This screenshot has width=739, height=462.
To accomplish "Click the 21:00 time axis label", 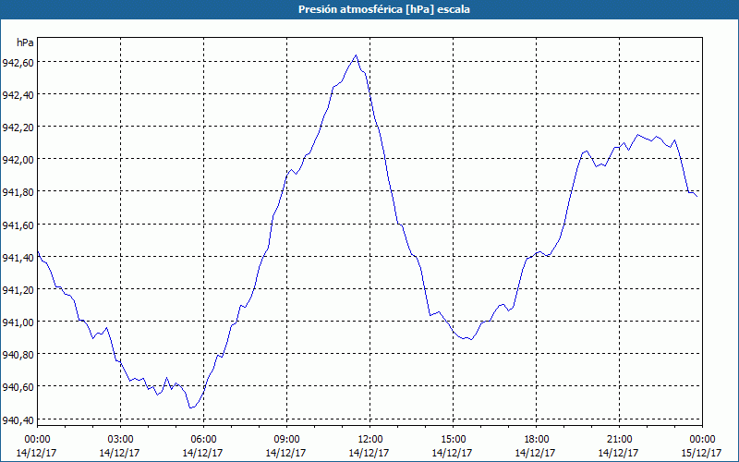I will pyautogui.click(x=619, y=440).
